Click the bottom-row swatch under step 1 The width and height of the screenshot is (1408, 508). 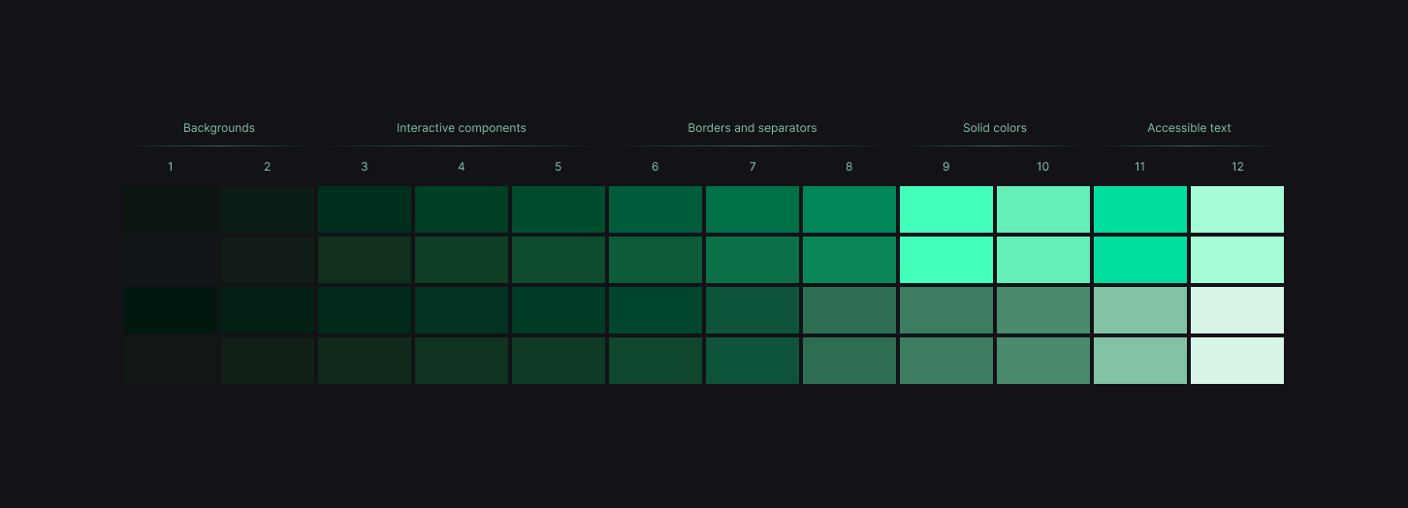pos(171,361)
